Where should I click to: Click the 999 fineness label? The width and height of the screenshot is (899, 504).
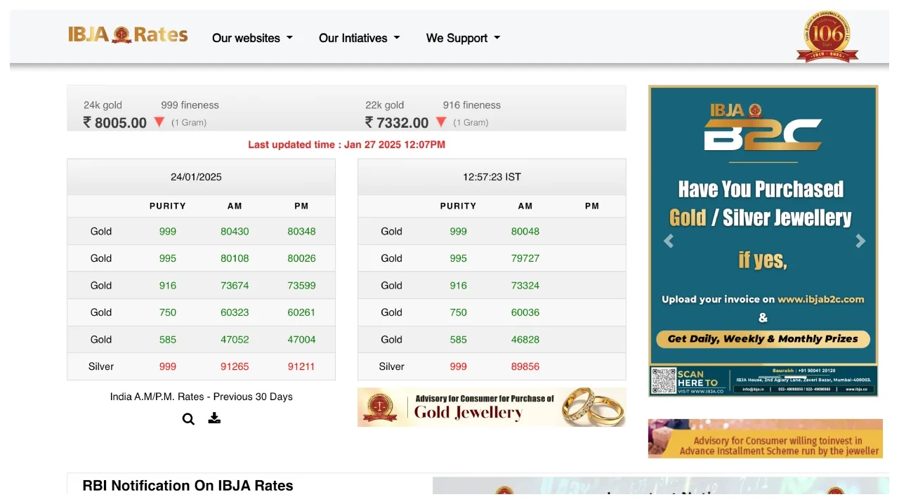[x=190, y=105]
